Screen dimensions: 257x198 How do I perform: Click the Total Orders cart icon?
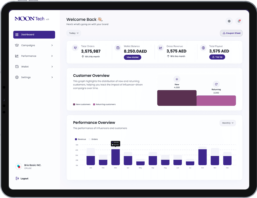75,48
